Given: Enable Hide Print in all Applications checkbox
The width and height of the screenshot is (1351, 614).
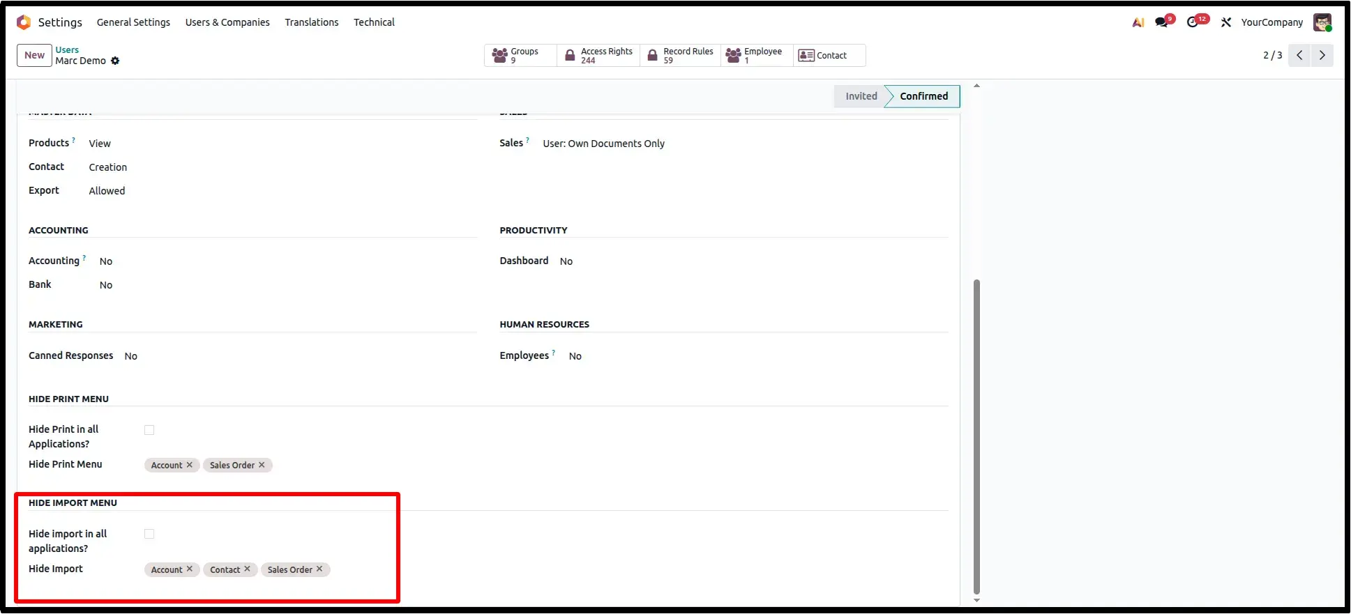Looking at the screenshot, I should point(149,430).
